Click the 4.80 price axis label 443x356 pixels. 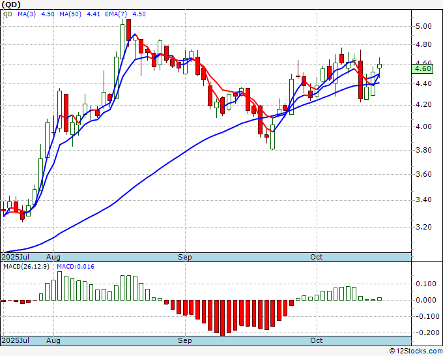(x=424, y=45)
